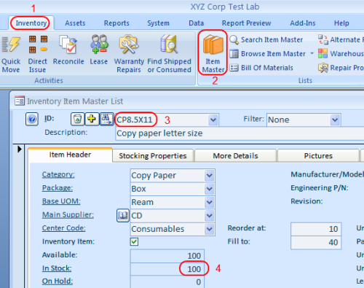Expand the Base UOM Ream dropdown
364x288 pixels.
coord(209,202)
